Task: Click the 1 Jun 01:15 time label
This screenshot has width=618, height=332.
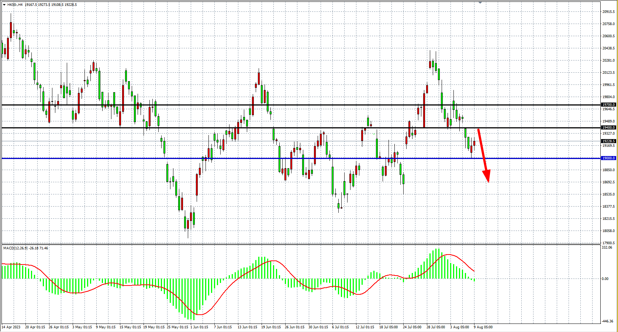Action: pos(199,327)
